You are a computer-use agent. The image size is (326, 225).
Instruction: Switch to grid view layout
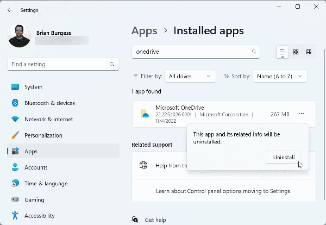point(296,52)
